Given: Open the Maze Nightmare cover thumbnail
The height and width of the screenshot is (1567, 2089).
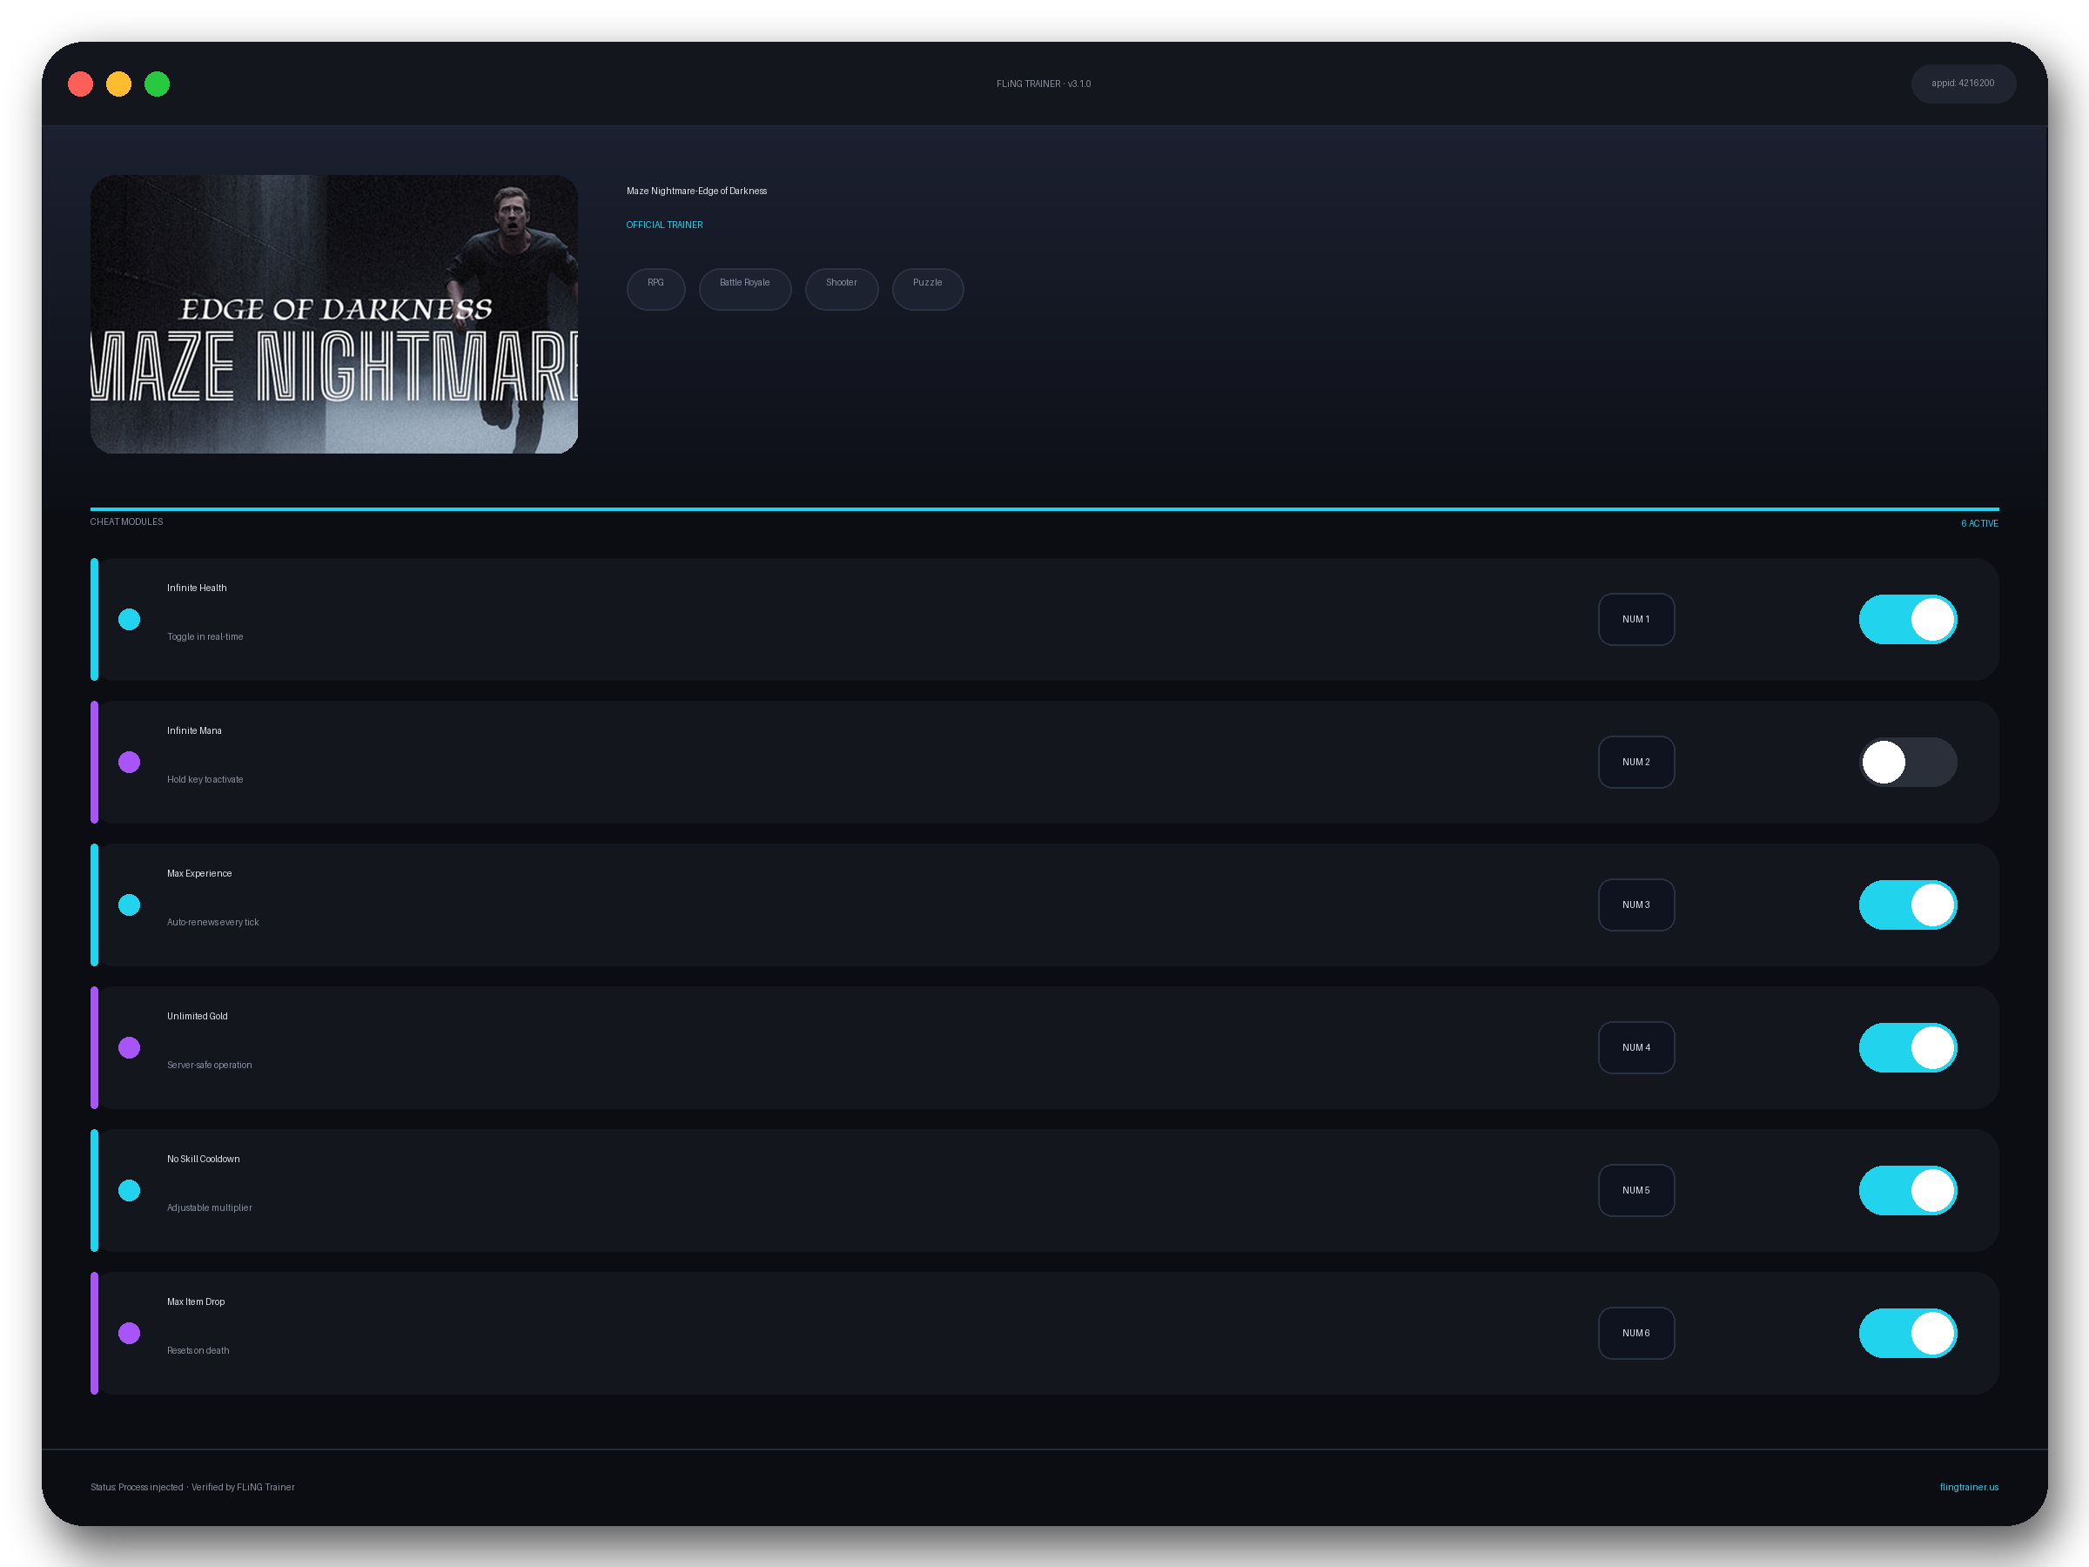Looking at the screenshot, I should [x=334, y=313].
